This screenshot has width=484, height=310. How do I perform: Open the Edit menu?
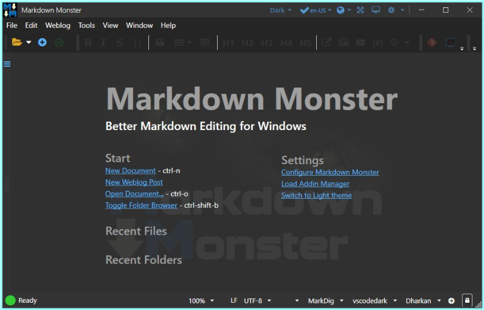click(31, 26)
